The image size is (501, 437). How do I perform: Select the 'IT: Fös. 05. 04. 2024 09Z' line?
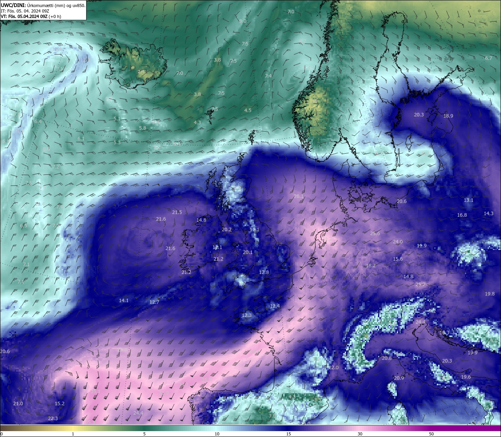tap(25, 11)
